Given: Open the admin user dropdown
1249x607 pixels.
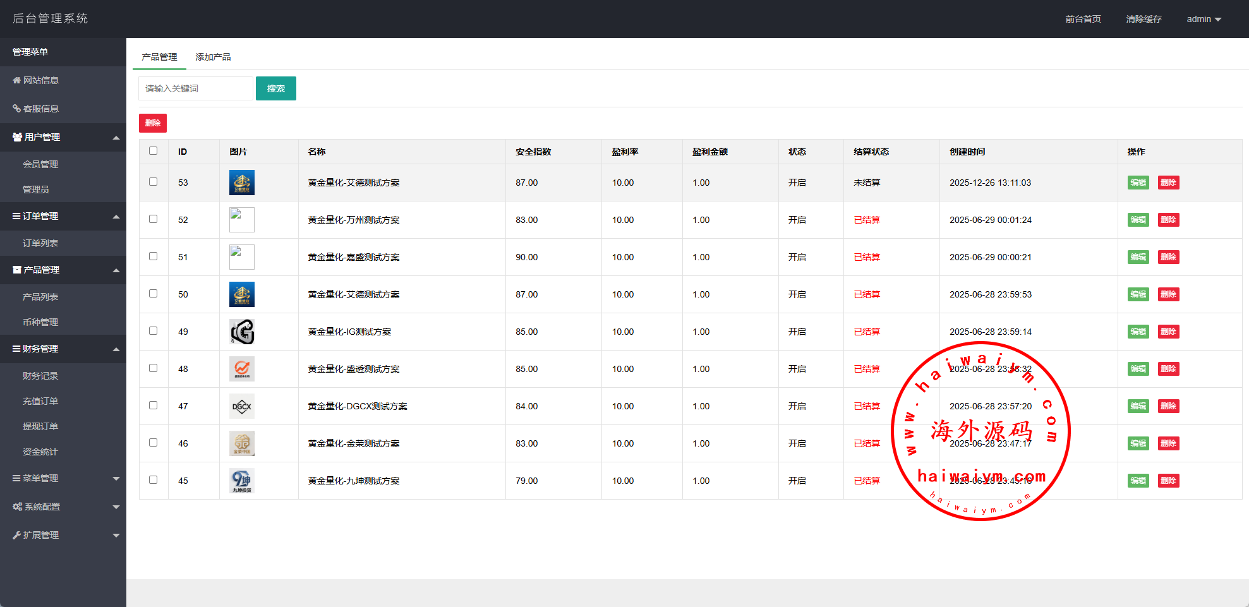Looking at the screenshot, I should pyautogui.click(x=1204, y=19).
